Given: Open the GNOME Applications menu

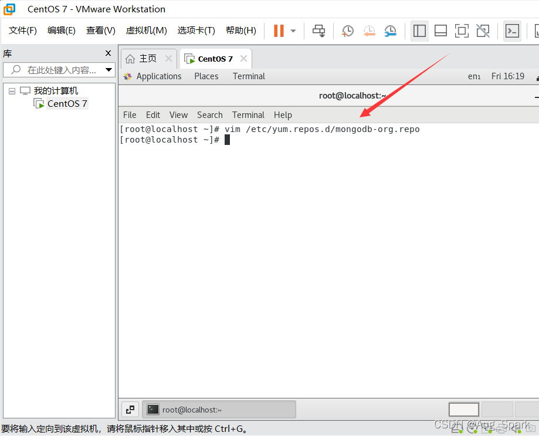Looking at the screenshot, I should [159, 76].
